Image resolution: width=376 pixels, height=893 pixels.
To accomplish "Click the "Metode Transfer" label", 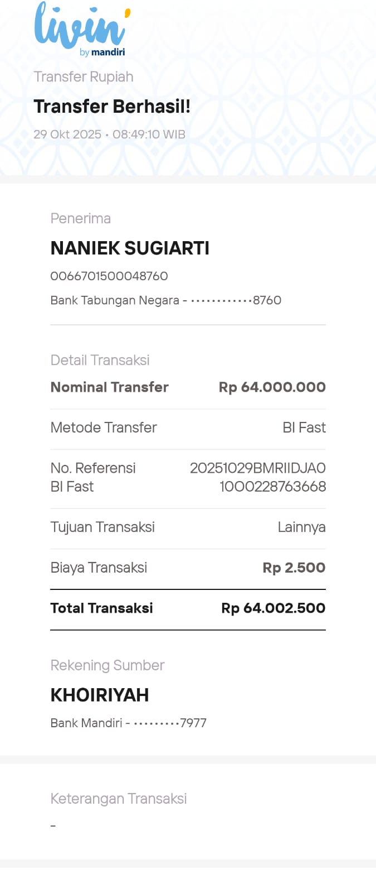I will click(x=104, y=428).
